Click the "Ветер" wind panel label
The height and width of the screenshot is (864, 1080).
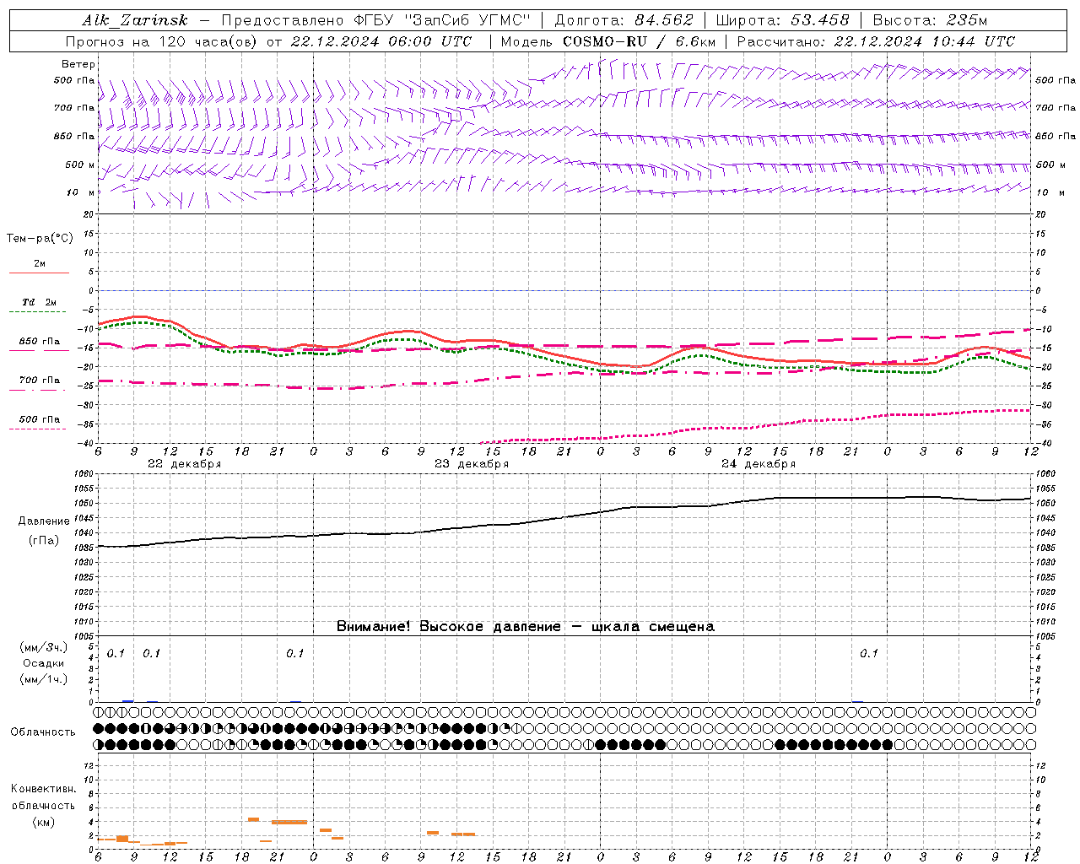(x=78, y=64)
